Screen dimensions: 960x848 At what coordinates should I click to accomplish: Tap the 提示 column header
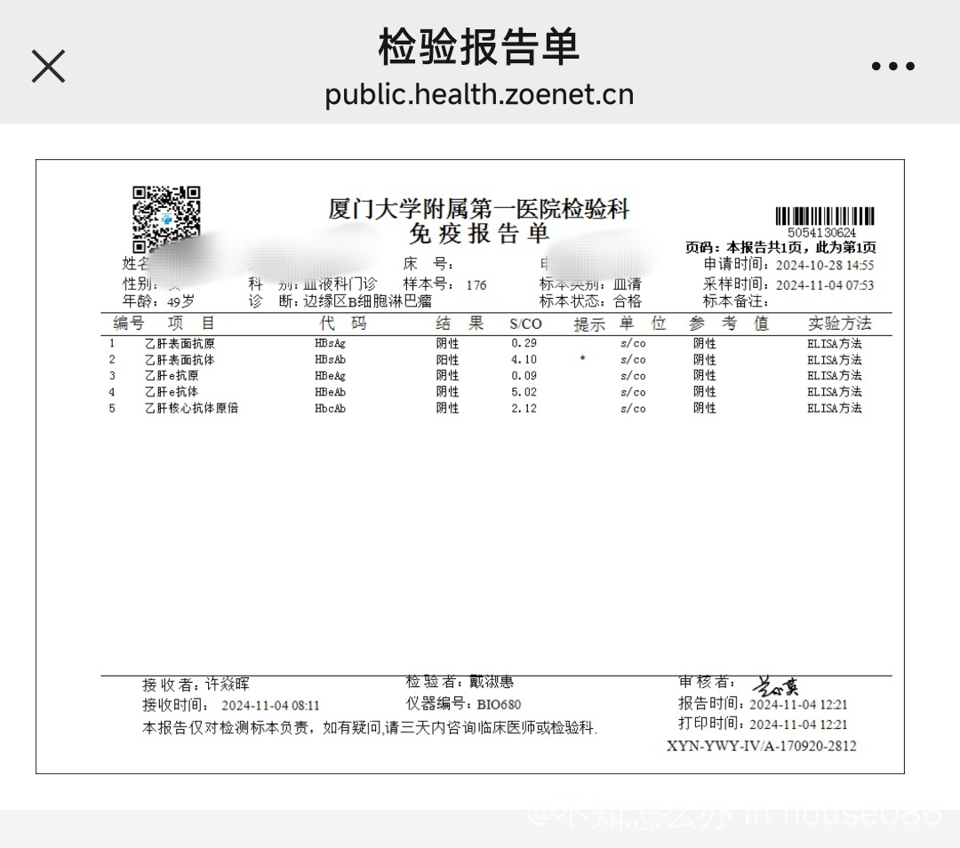click(589, 324)
